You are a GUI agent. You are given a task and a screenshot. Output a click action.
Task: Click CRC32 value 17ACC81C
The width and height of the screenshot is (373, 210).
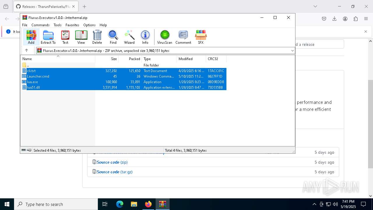[216, 71]
